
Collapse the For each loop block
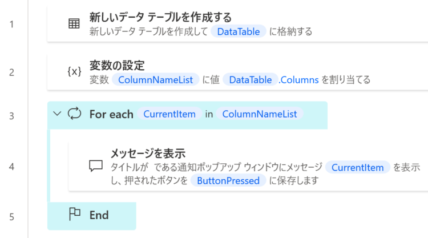[57, 114]
